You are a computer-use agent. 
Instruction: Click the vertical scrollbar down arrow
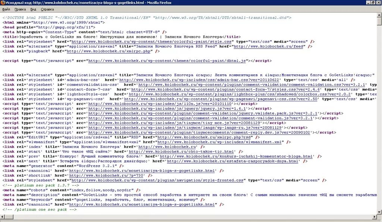coord(379,212)
